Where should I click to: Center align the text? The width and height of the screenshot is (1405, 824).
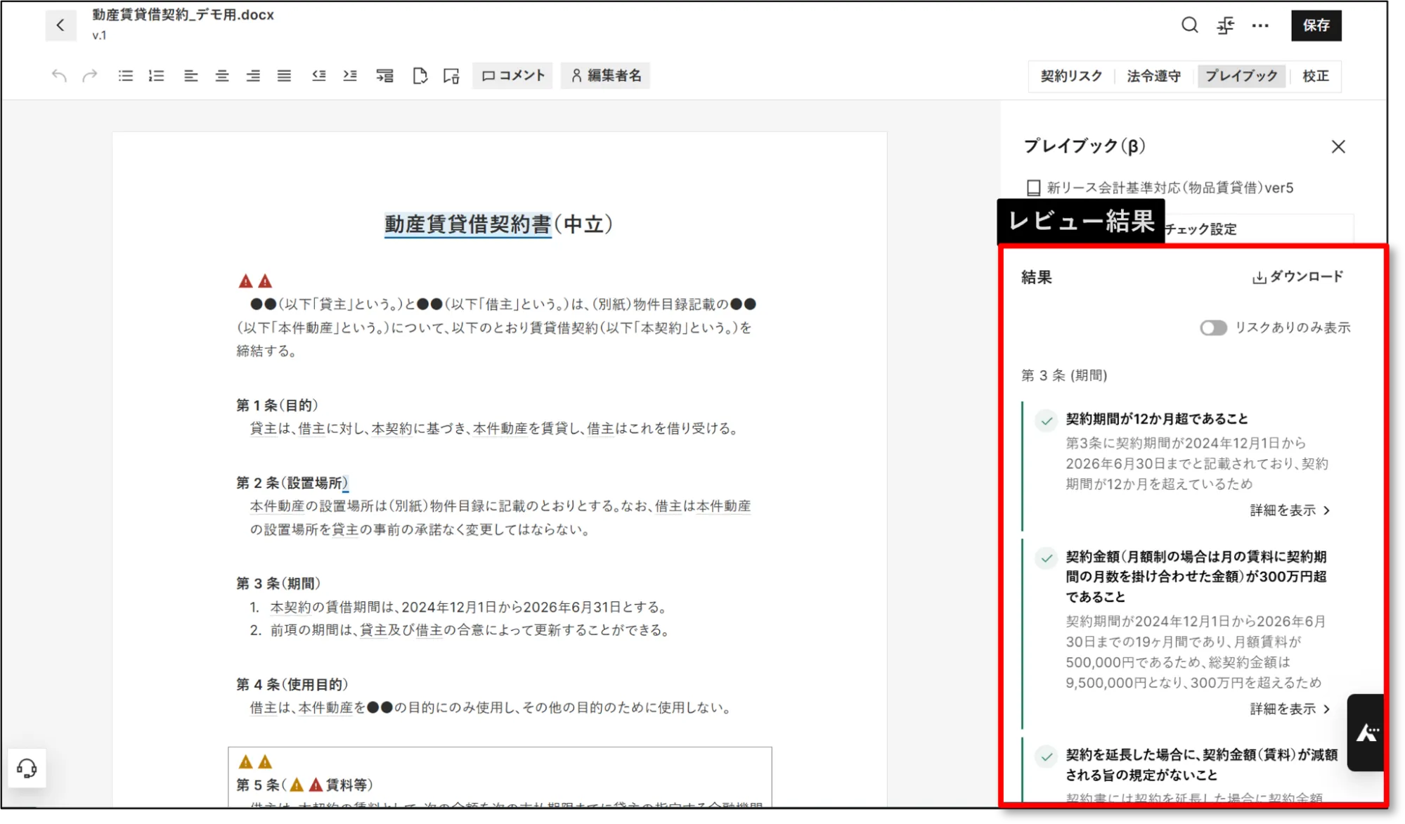(222, 75)
